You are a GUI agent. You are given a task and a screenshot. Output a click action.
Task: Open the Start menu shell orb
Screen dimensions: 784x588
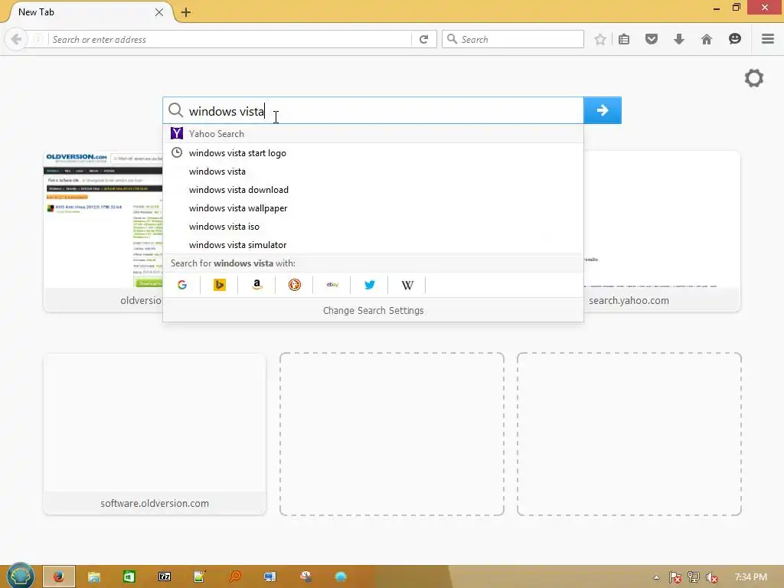(x=20, y=575)
